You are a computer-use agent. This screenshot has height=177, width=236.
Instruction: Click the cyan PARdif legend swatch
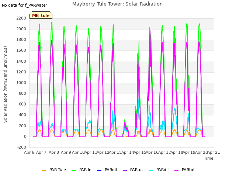coord(151,170)
